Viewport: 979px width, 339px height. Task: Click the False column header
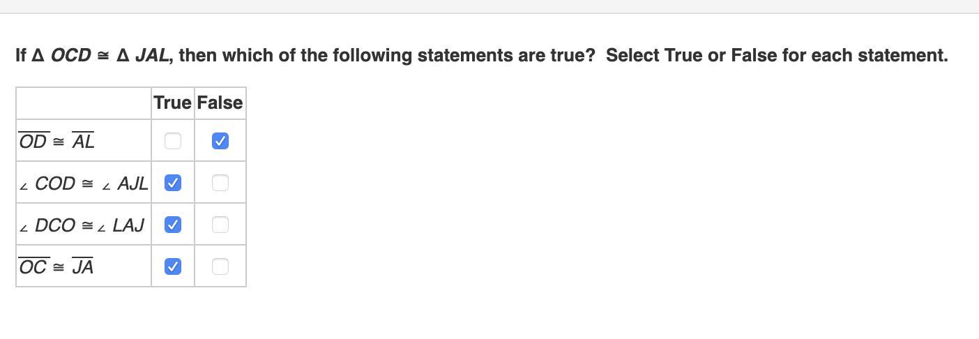(220, 103)
